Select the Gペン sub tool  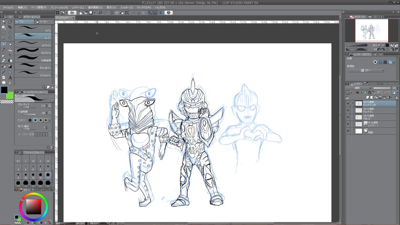33,28
